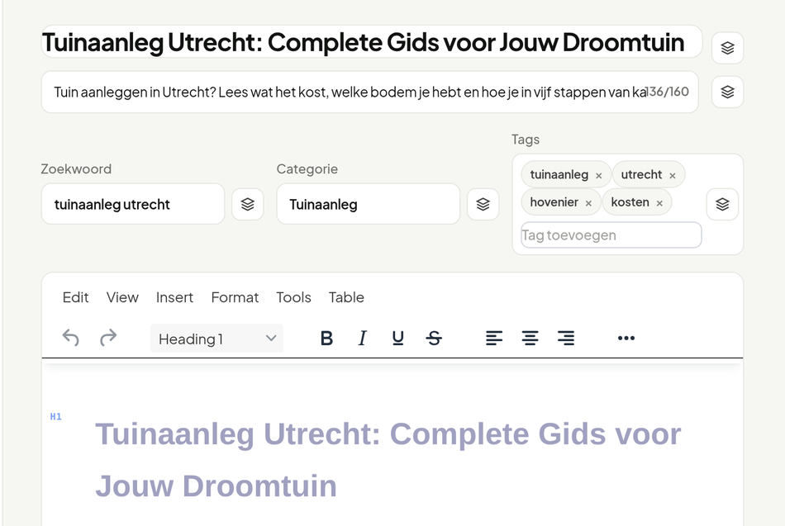This screenshot has width=785, height=526.
Task: Click the layers icon next to the title
Action: pos(727,48)
